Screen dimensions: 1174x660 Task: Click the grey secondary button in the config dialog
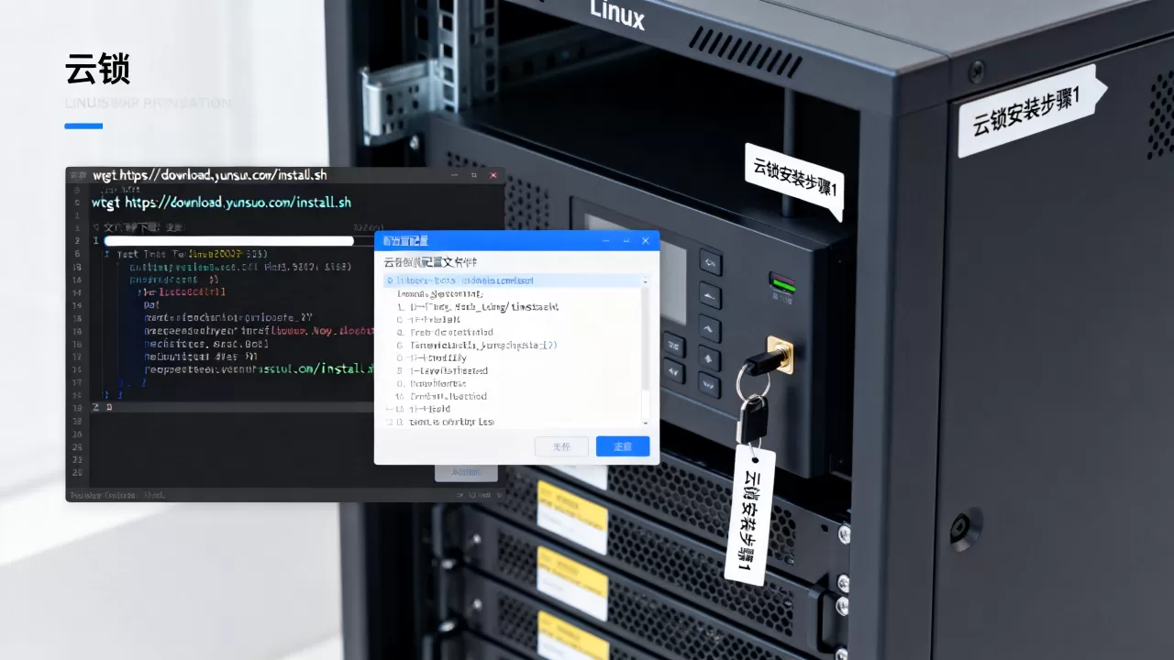pos(561,446)
